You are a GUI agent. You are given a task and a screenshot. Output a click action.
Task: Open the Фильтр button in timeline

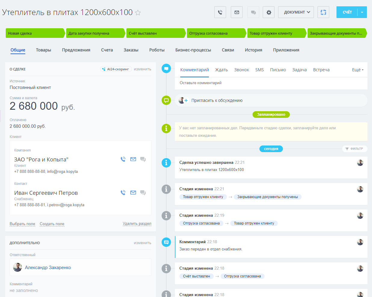pos(354,149)
